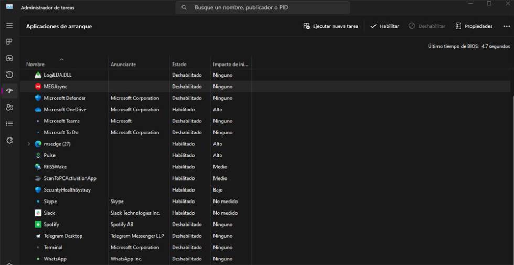Open App history page in sidebar

(9, 75)
